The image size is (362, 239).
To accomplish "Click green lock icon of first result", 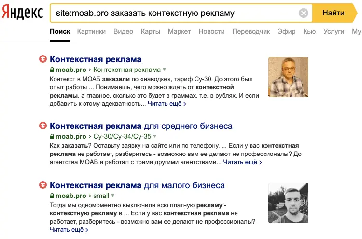I will 52,70.
